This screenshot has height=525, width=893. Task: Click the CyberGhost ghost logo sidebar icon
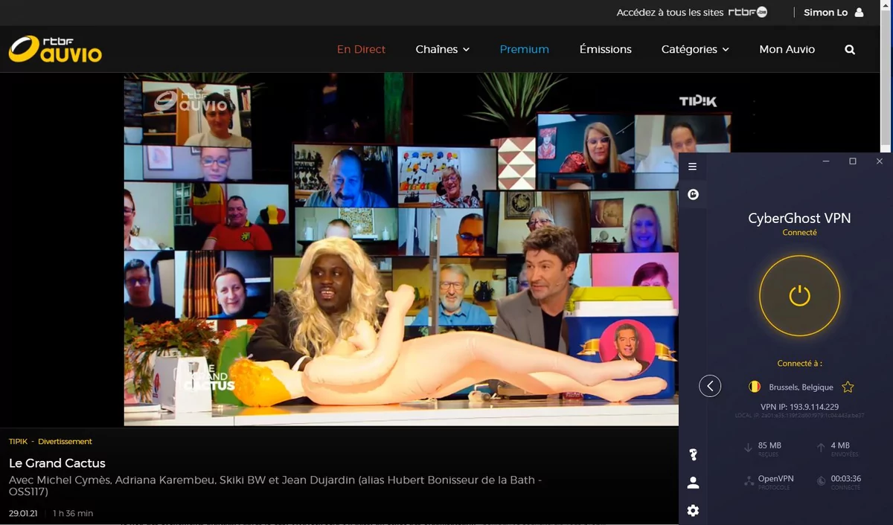click(693, 195)
